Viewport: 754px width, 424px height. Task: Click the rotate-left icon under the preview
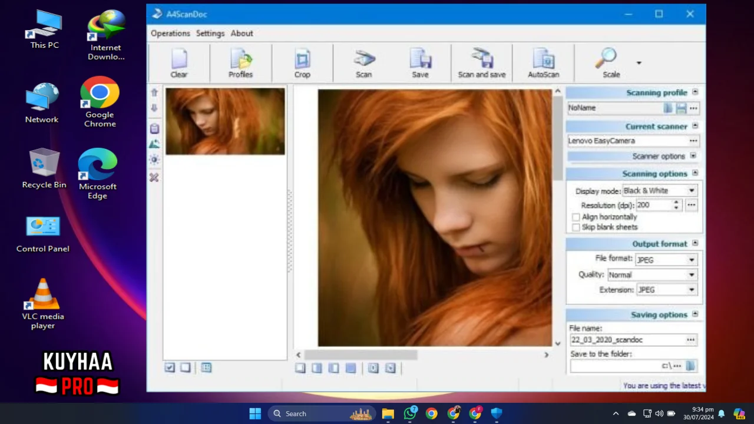pyautogui.click(x=373, y=368)
